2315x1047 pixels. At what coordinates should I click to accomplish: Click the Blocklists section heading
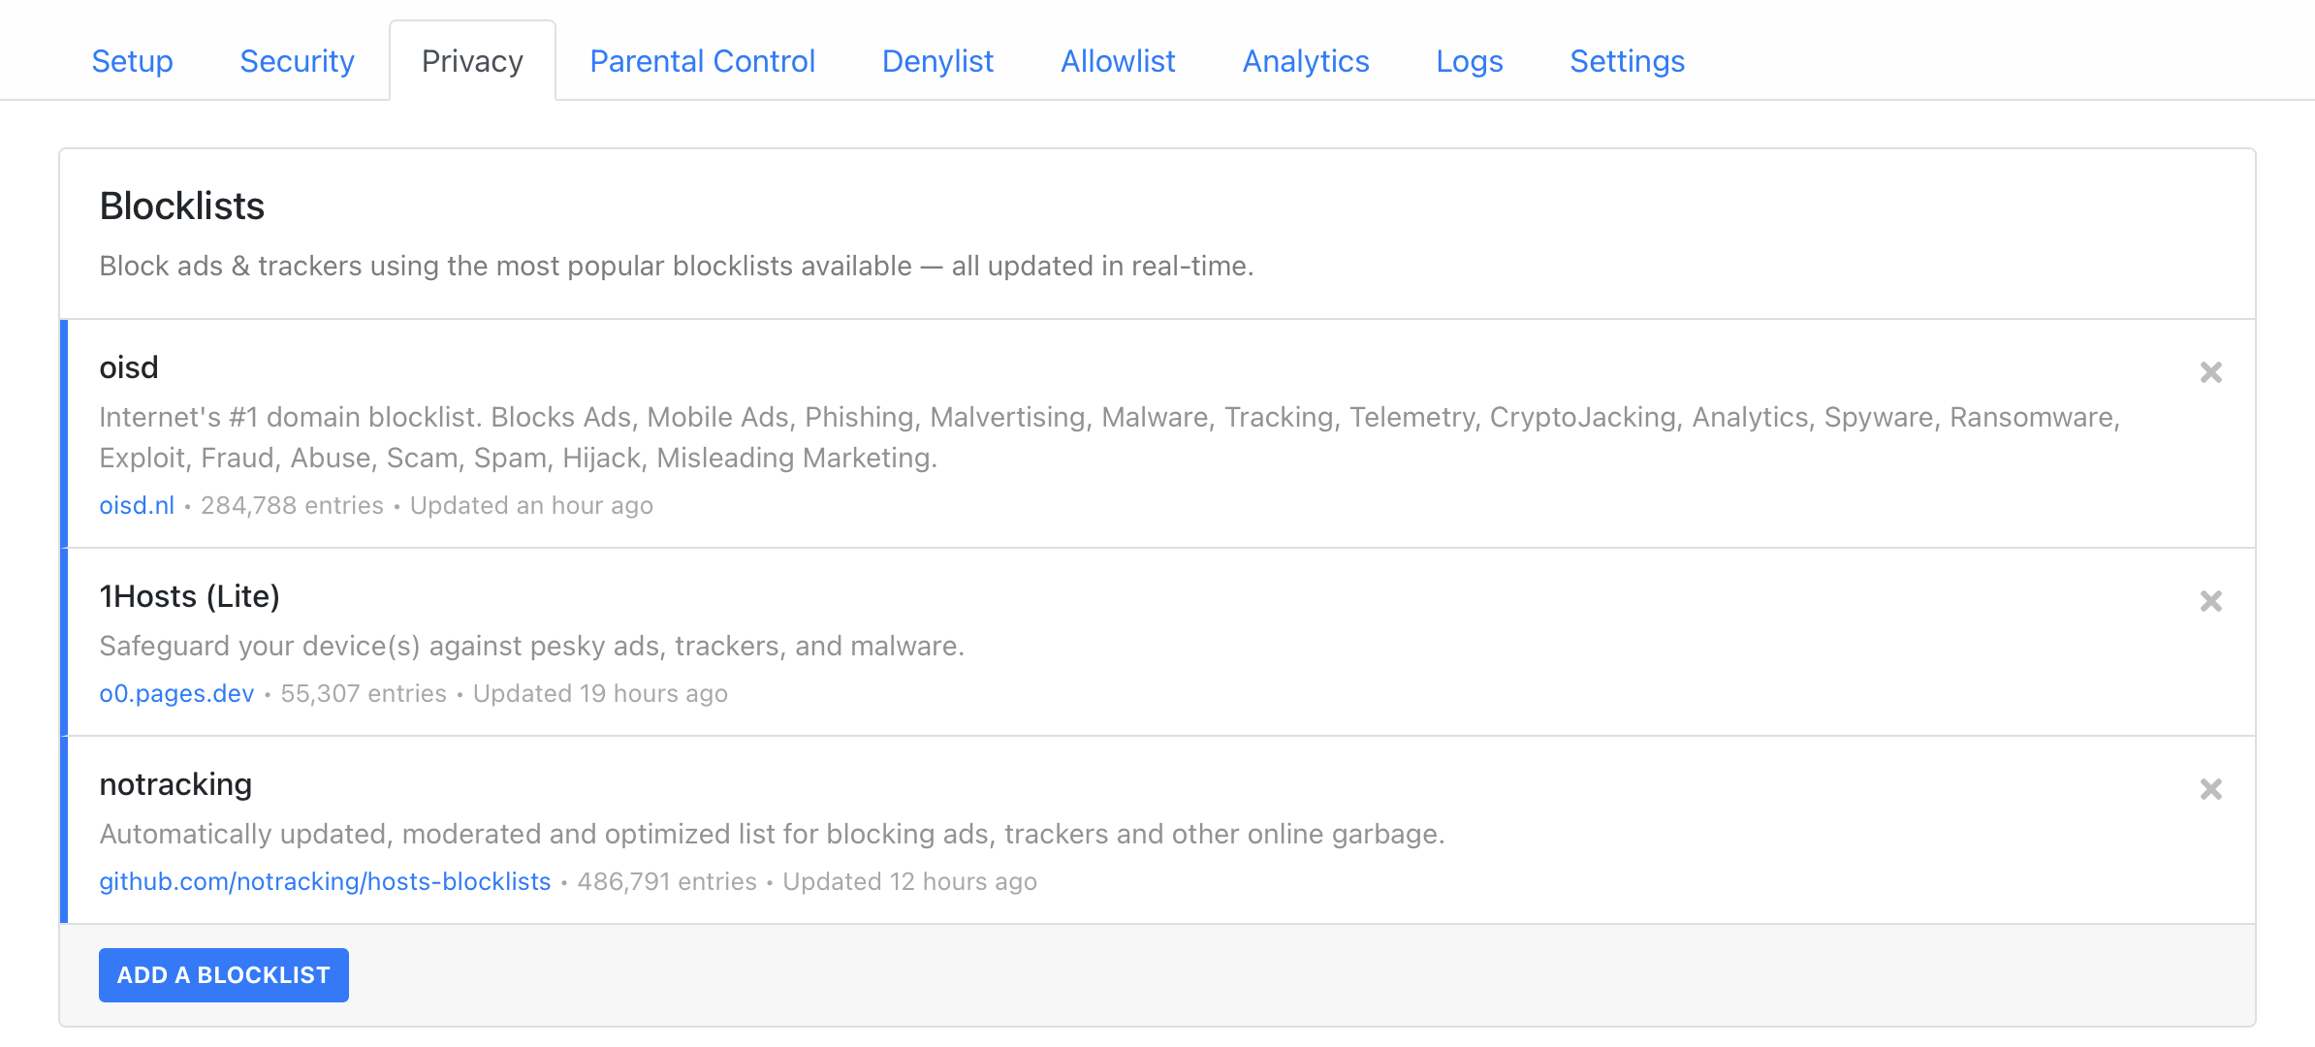coord(182,206)
